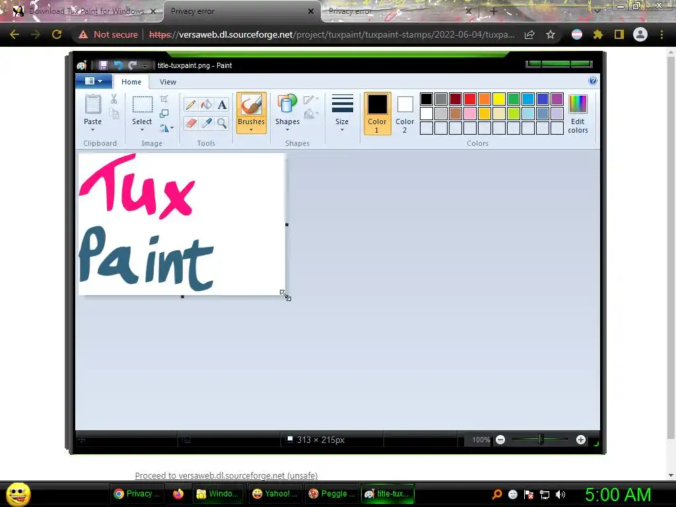Viewport: 676px width, 507px height.
Task: Open the Paint file menu button
Action: click(x=94, y=81)
